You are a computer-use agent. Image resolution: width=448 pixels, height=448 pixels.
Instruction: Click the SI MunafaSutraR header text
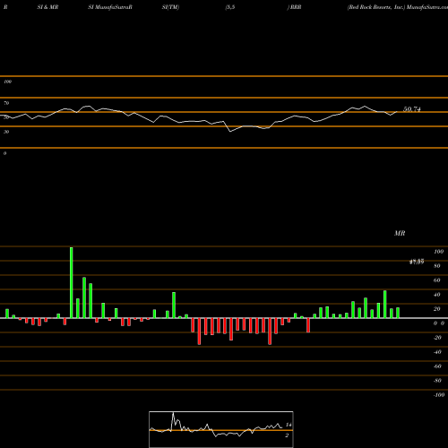110,7
